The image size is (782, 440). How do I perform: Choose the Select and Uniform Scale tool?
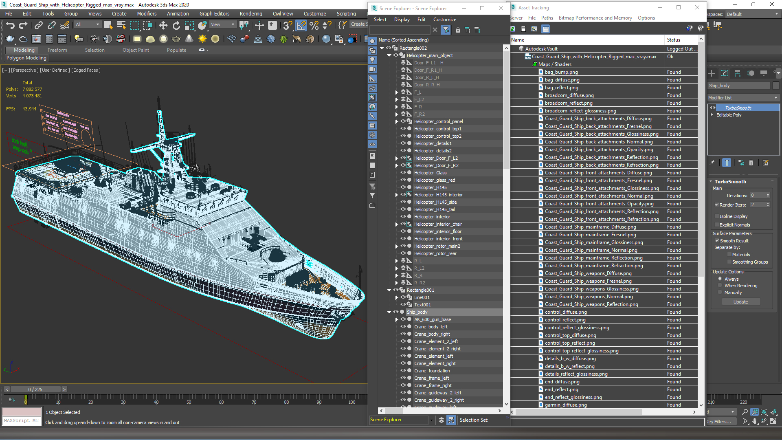[x=189, y=25]
